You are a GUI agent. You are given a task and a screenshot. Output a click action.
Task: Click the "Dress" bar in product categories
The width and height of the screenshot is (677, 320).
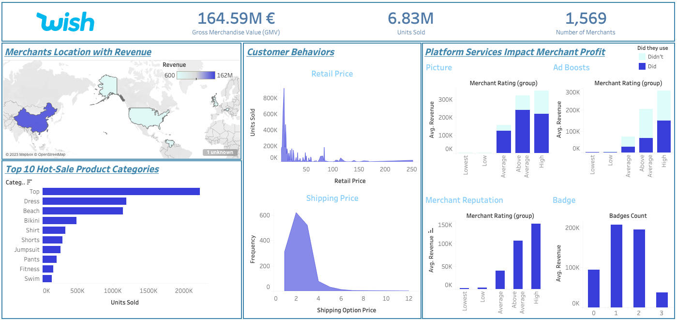[x=85, y=201]
